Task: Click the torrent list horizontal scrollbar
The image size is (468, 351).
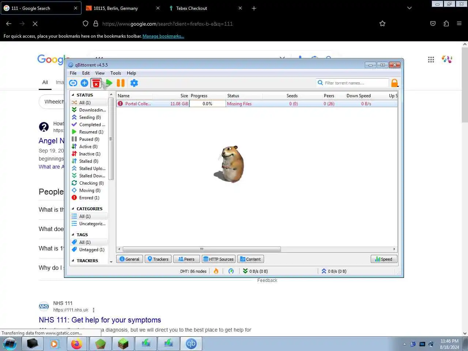Action: point(202,249)
